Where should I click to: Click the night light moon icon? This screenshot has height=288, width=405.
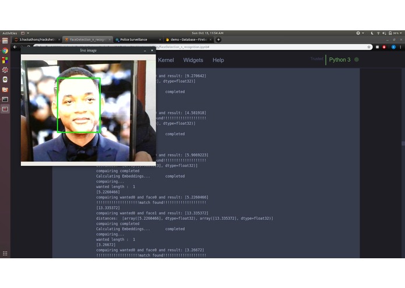point(372,33)
